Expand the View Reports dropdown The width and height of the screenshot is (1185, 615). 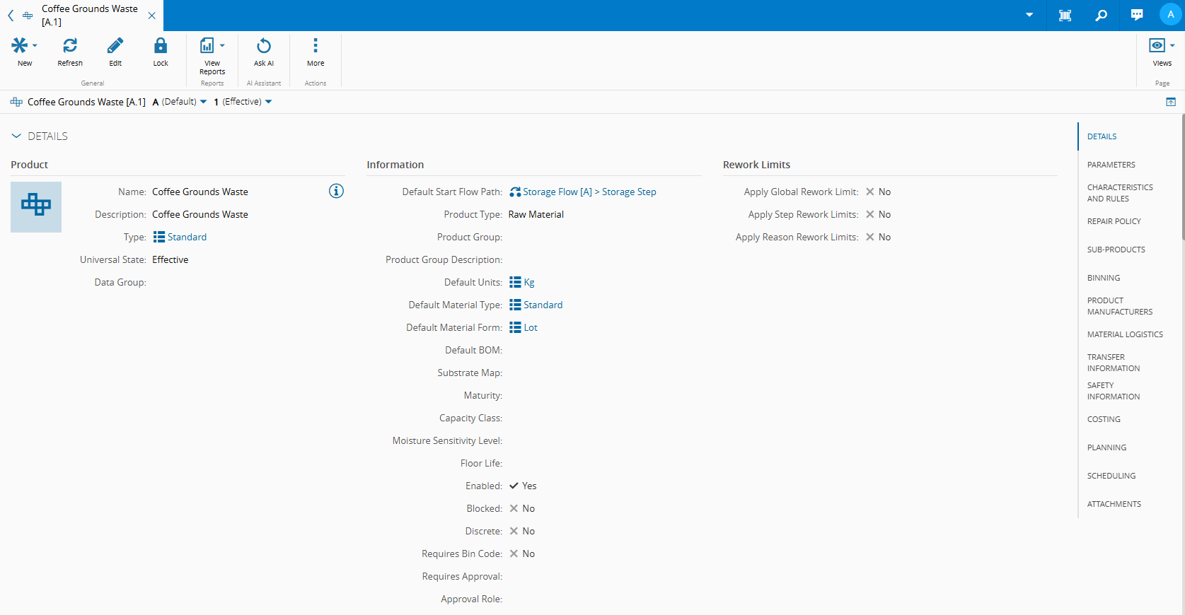point(222,46)
